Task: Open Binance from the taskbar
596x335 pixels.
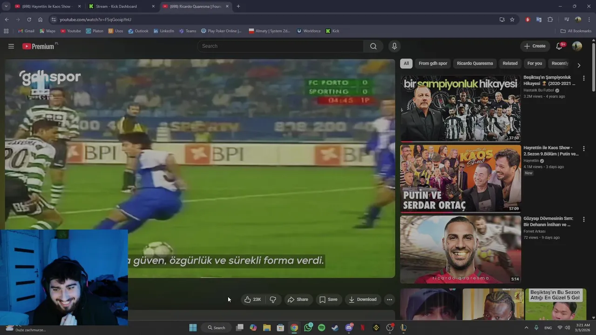Action: (376, 328)
